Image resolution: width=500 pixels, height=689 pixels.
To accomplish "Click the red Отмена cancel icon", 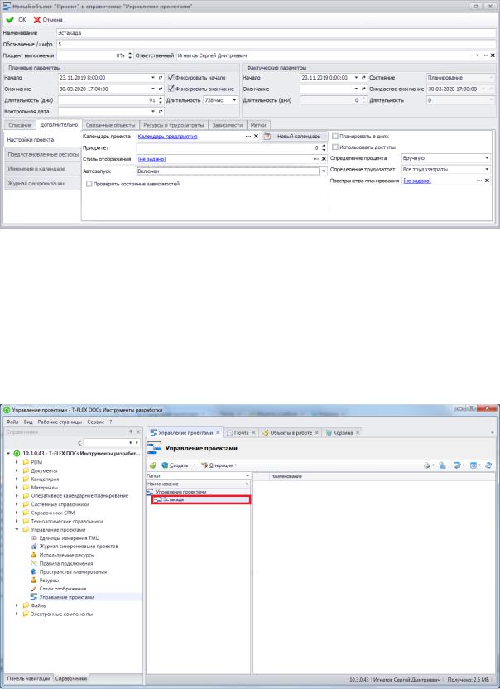I will (37, 20).
